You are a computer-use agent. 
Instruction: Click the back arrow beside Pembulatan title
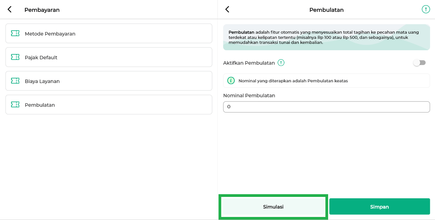[227, 10]
